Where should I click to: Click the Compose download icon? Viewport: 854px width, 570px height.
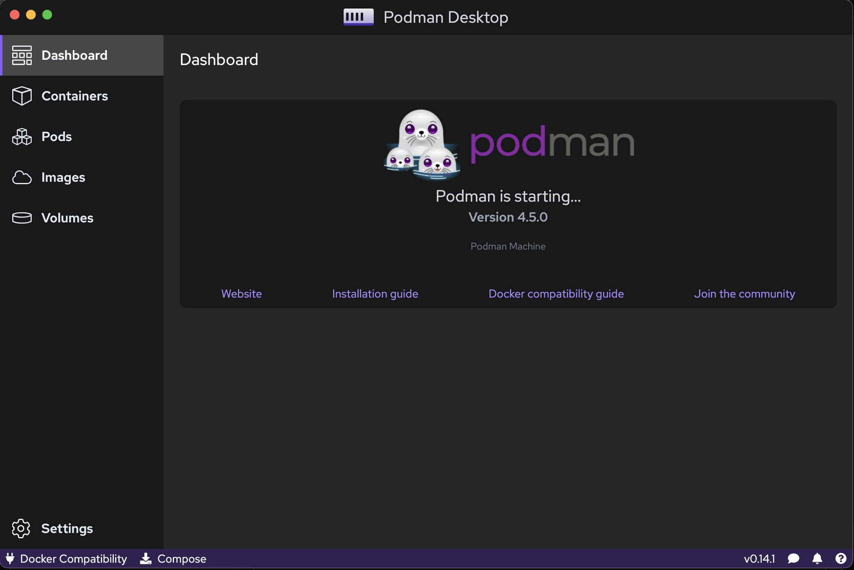coord(146,558)
